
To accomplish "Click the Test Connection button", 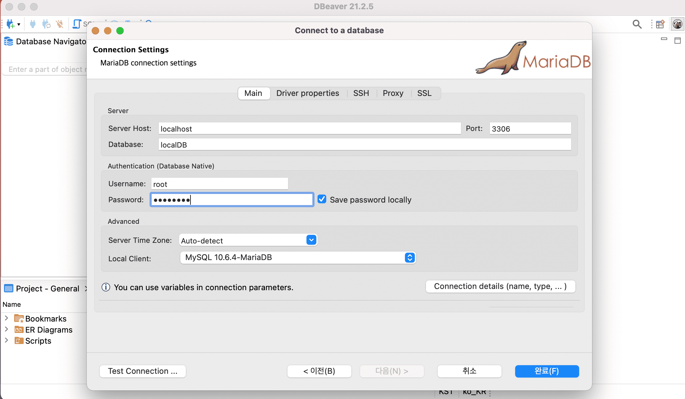I will pyautogui.click(x=143, y=371).
